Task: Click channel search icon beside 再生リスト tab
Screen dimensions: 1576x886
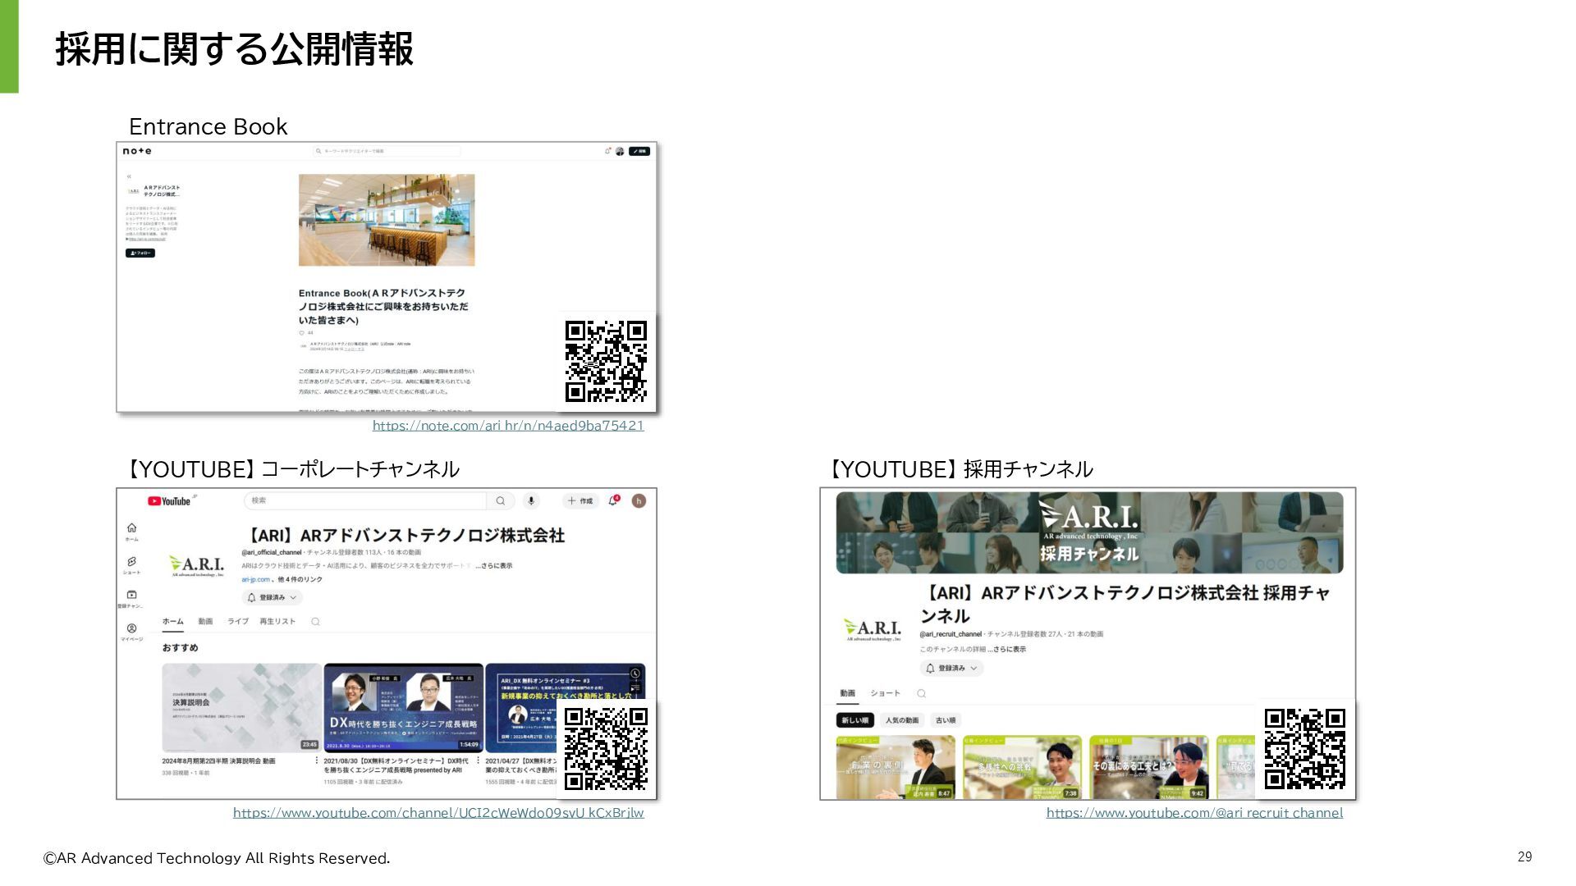Action: click(x=315, y=622)
